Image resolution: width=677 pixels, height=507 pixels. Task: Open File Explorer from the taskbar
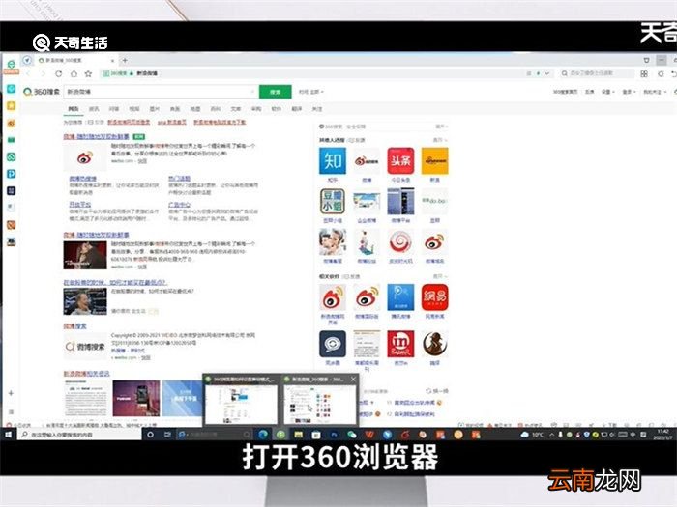coord(298,435)
